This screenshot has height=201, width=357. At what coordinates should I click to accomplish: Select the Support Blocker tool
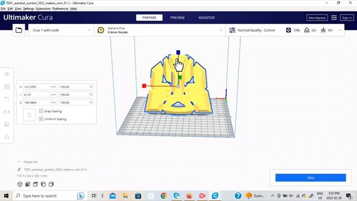[7, 137]
